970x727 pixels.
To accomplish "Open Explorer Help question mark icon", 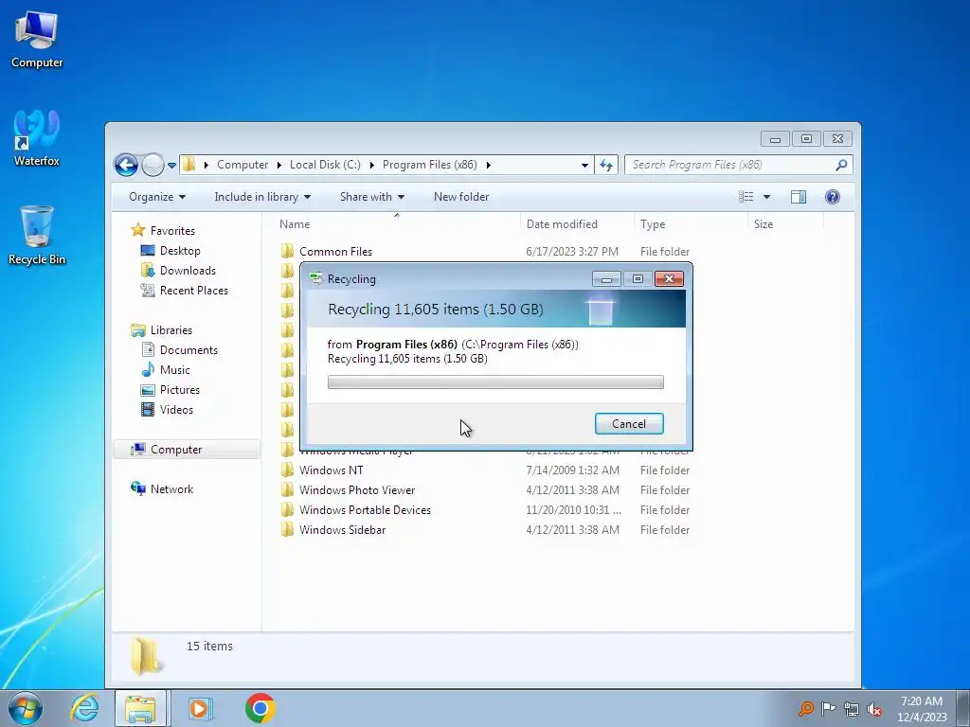I will (833, 197).
